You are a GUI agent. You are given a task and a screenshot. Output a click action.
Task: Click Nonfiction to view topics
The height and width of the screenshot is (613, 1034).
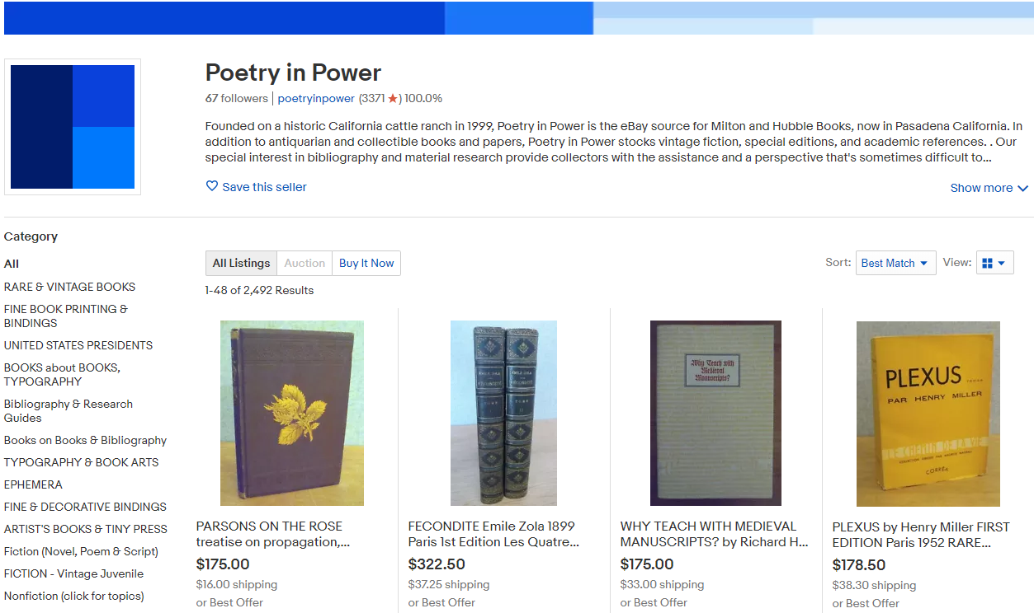point(73,595)
